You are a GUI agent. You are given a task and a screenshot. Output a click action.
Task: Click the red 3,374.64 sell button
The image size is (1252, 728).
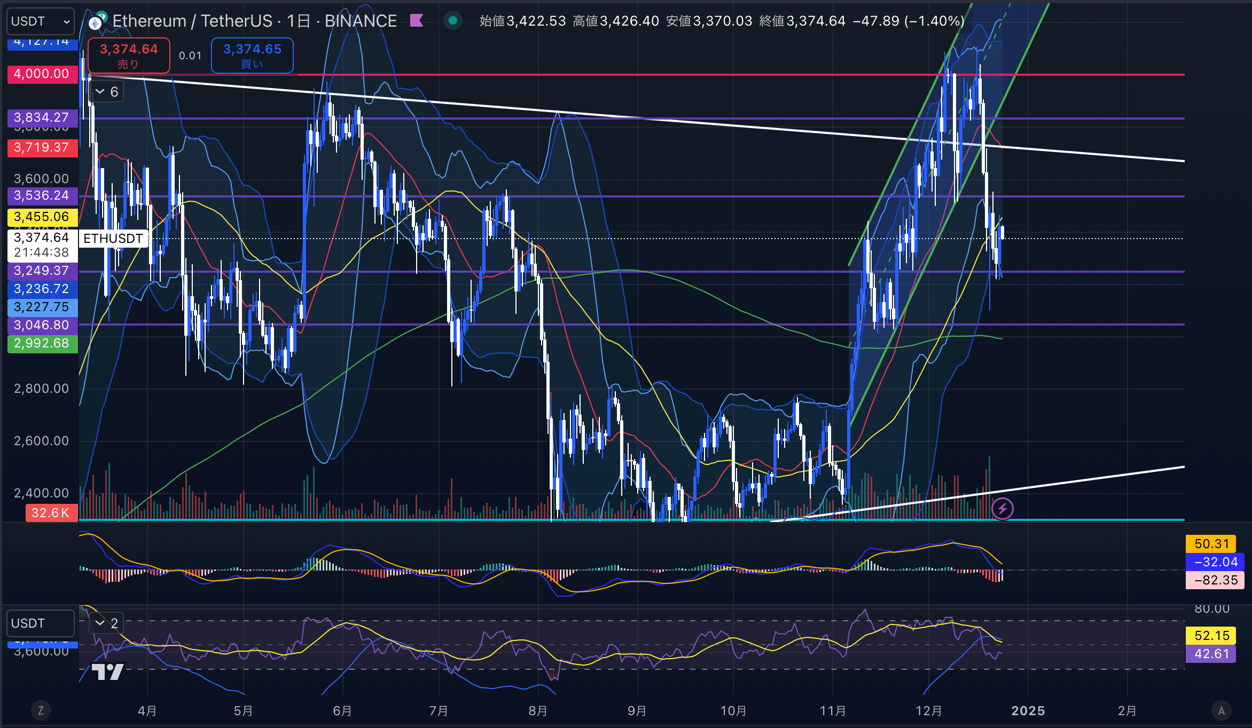pyautogui.click(x=129, y=56)
